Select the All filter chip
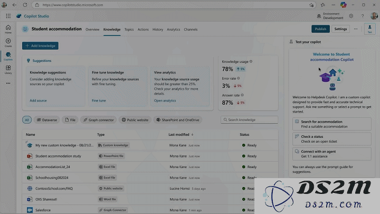380x214 pixels. tap(27, 120)
